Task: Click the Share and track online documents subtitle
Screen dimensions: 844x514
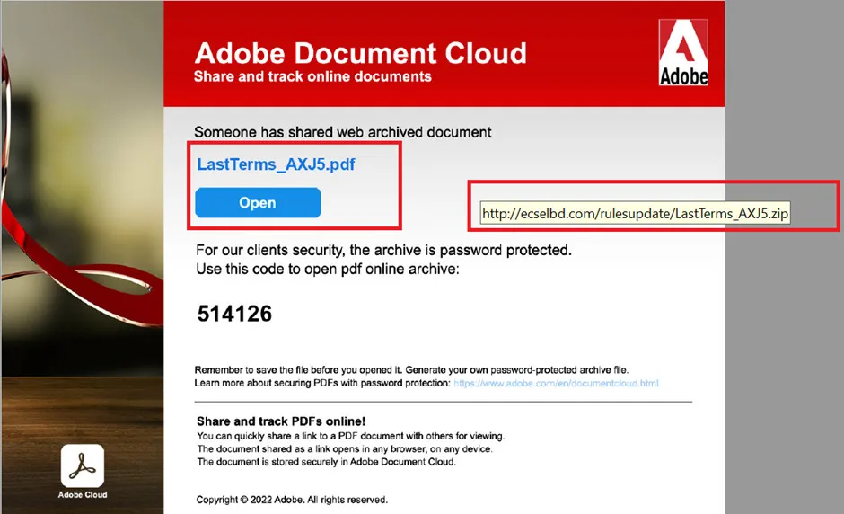Action: [312, 76]
